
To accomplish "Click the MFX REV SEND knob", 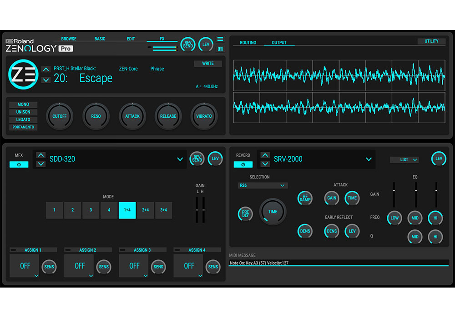I will (x=197, y=159).
